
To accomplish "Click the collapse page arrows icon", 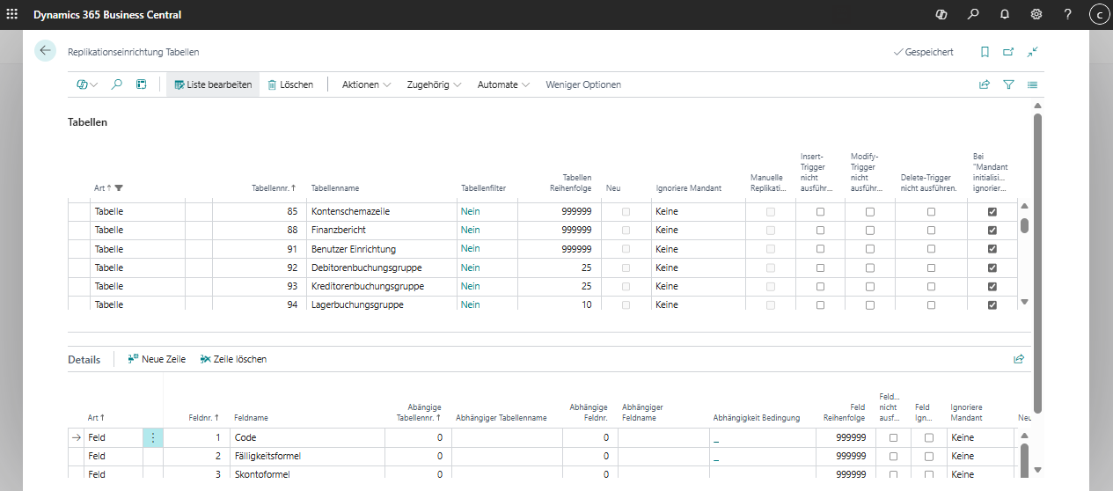I will pyautogui.click(x=1033, y=52).
